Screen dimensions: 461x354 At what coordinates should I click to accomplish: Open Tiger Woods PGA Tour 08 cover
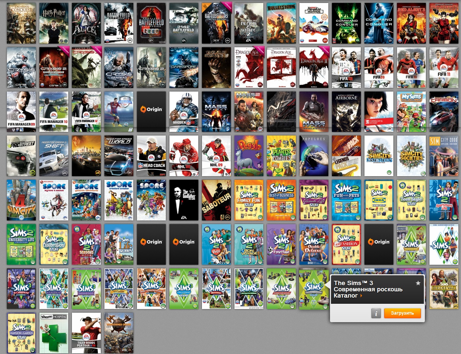[x=86, y=333]
